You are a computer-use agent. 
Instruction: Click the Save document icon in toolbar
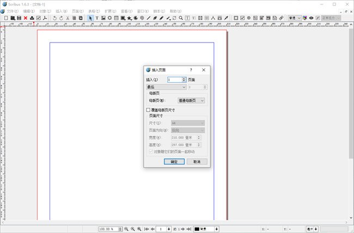point(19,18)
